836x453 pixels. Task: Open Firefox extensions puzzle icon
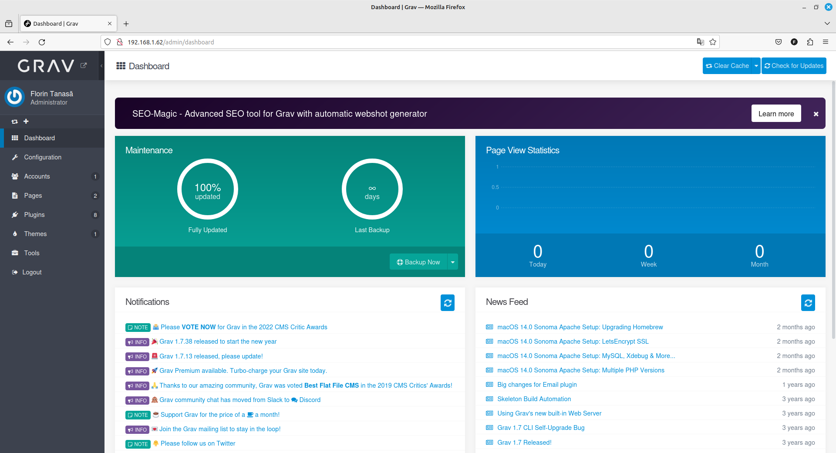coord(810,42)
